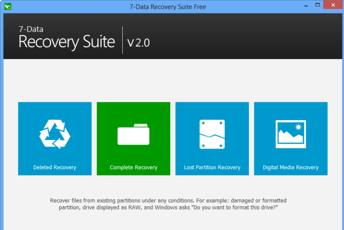This screenshot has height=230, width=344.
Task: Open Deleted Recovery via its text label
Action: (55, 167)
